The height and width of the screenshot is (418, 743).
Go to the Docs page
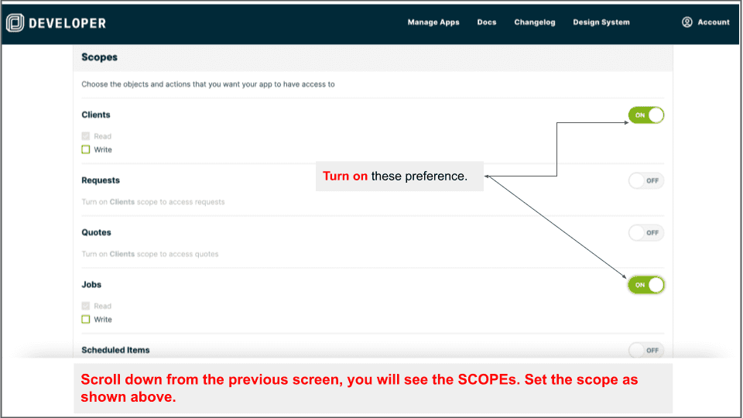[x=487, y=22]
